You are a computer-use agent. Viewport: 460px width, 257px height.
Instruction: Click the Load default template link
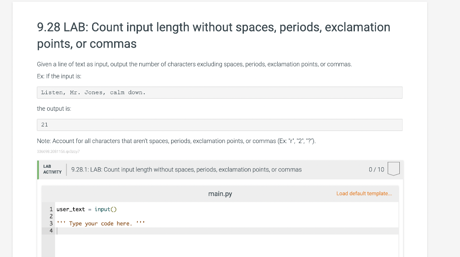(364, 194)
